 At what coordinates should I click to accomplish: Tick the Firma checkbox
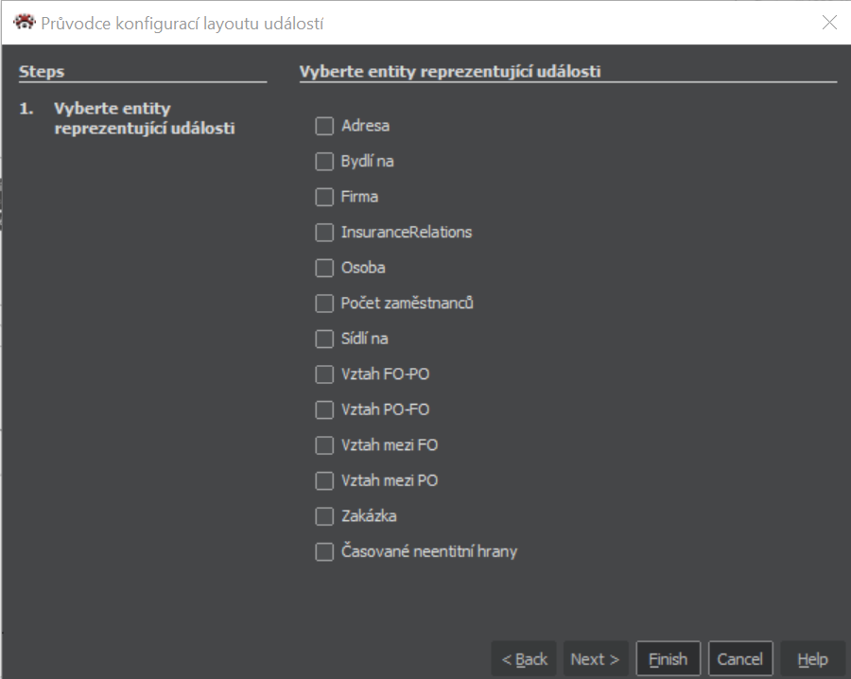324,197
